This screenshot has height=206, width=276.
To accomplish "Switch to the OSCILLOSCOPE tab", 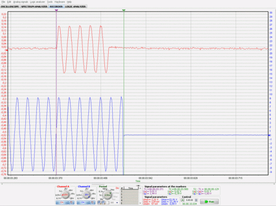I will click(x=10, y=7).
